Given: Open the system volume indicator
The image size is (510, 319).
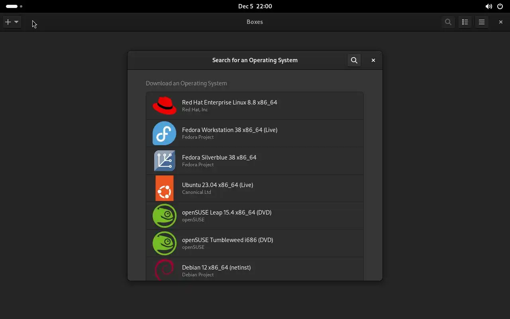Looking at the screenshot, I should point(488,6).
